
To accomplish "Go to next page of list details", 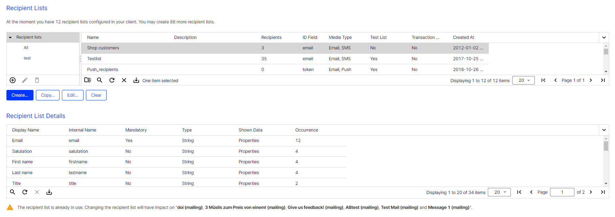I will pyautogui.click(x=591, y=192).
